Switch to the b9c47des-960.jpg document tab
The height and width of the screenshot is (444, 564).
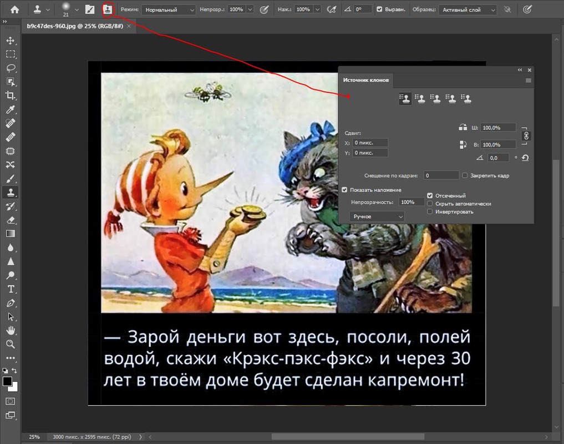point(75,26)
